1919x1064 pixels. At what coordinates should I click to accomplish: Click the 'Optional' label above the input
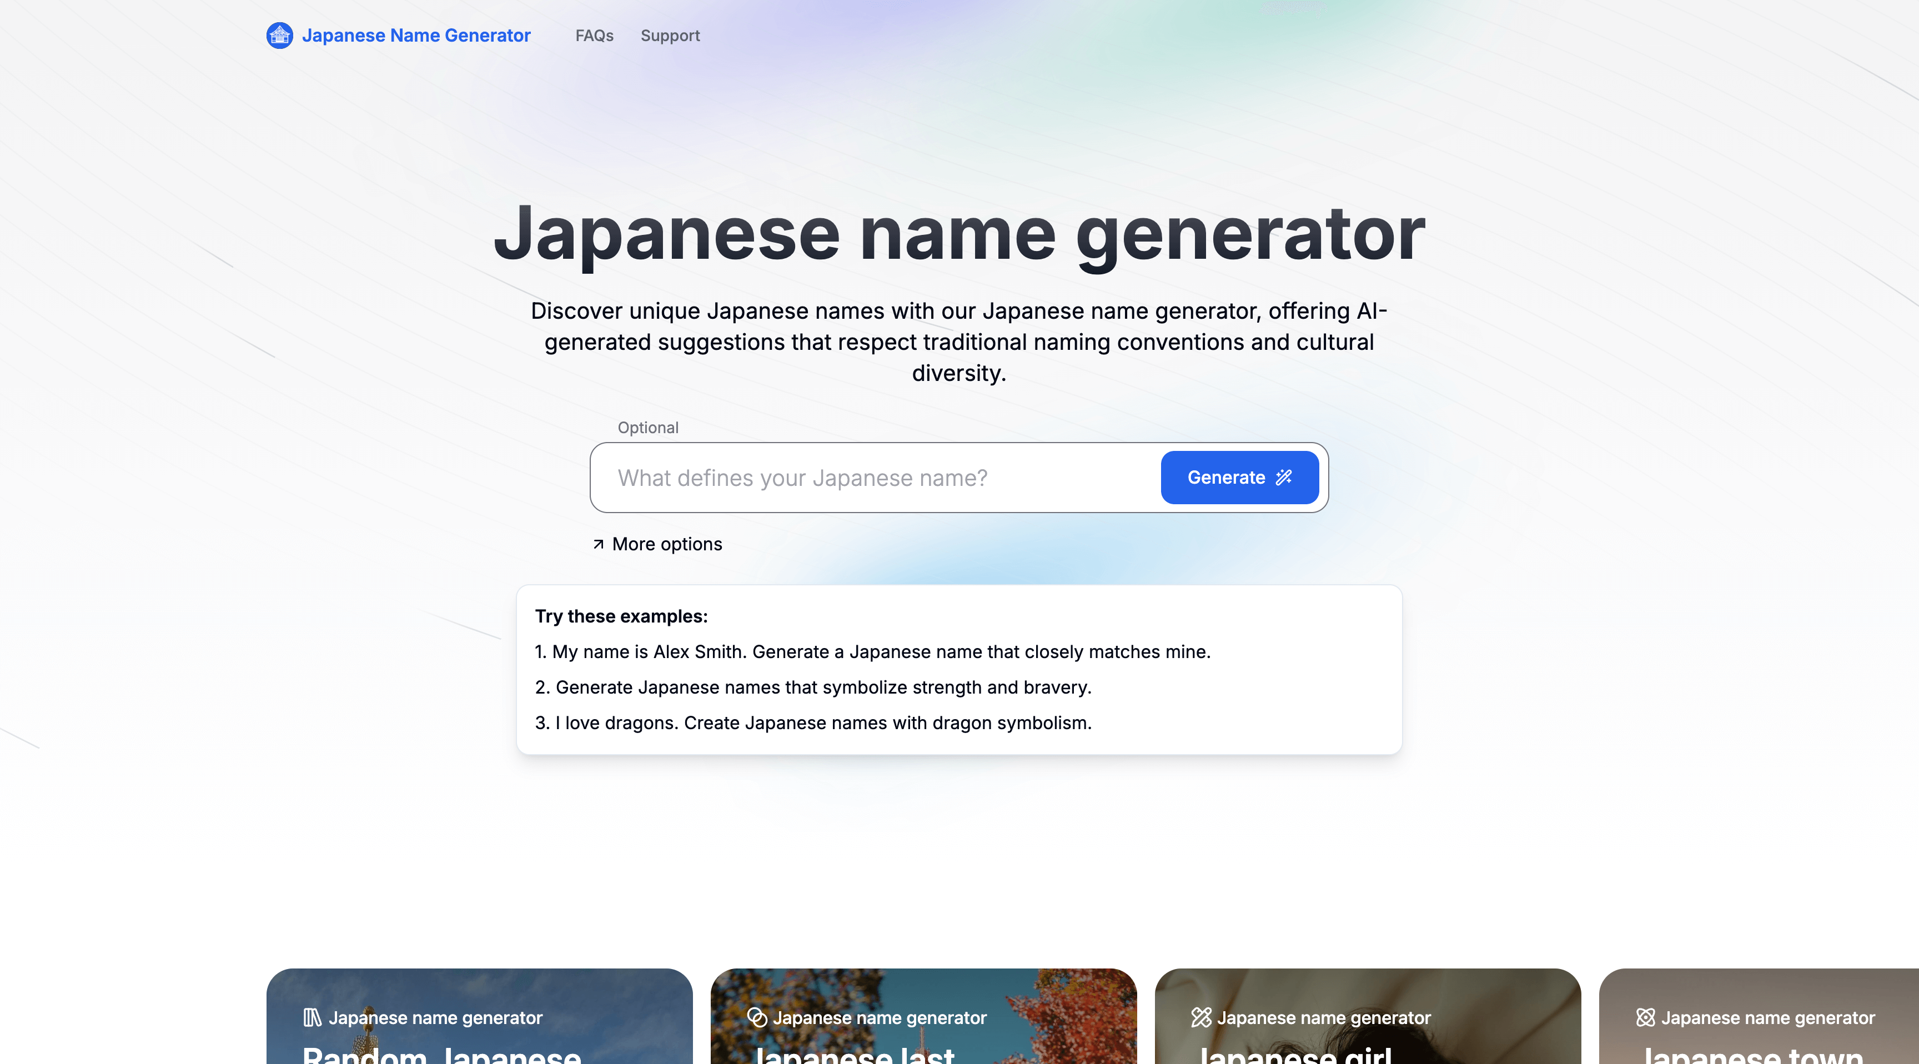[x=647, y=428]
